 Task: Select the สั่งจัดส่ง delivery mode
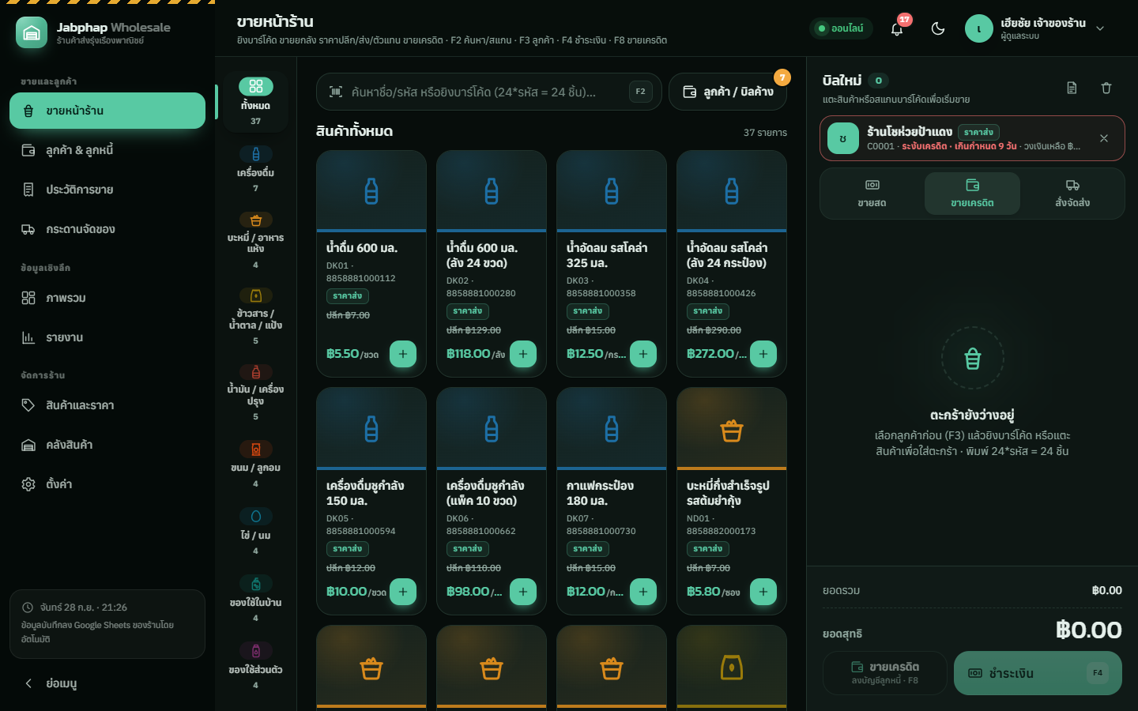(x=1072, y=194)
